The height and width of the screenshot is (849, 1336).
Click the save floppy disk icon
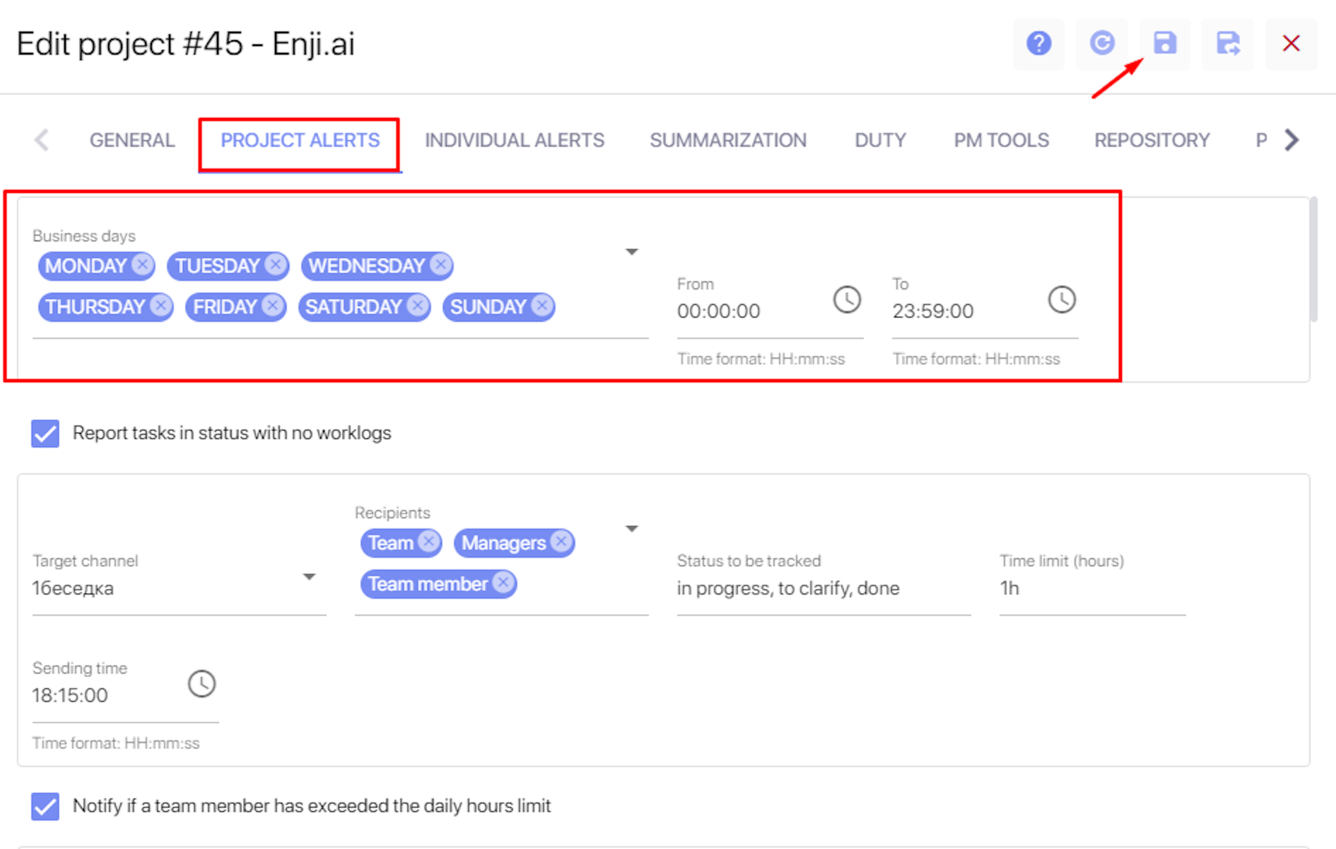(x=1165, y=44)
